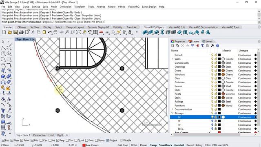Toggle the Perp osnap checkbox
The image size is (261, 147).
(58, 140)
